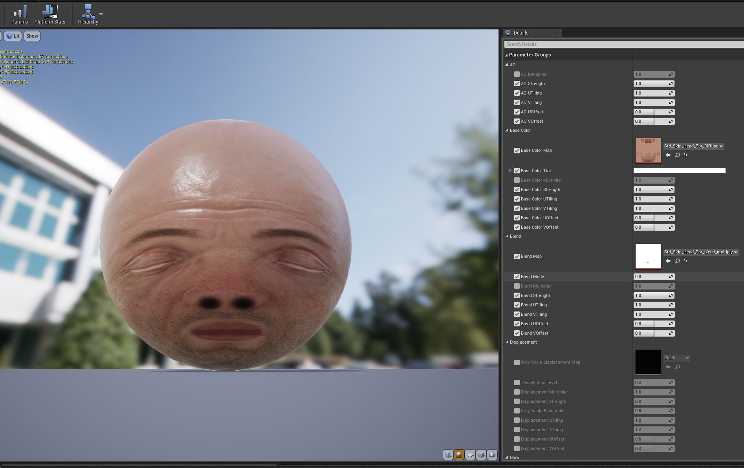This screenshot has width=744, height=468.
Task: Browse to Base Color Map asset
Action: (677, 155)
